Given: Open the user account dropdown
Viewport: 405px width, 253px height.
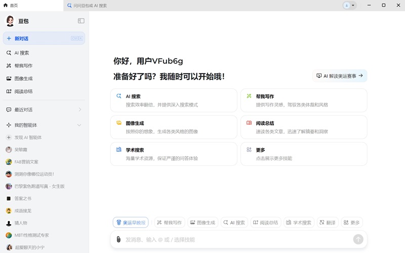Looking at the screenshot, I should pyautogui.click(x=349, y=5).
